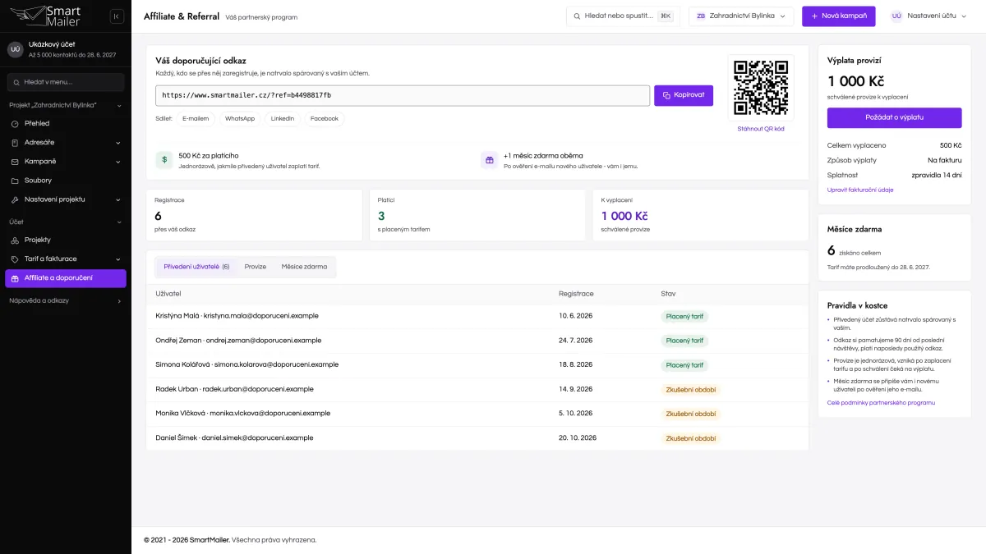Expand Nápověda a odkazy section
Viewport: 986px width, 554px height.
tap(66, 300)
